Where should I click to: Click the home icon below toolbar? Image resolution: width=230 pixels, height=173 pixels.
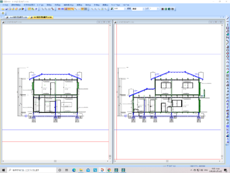click(x=3, y=13)
